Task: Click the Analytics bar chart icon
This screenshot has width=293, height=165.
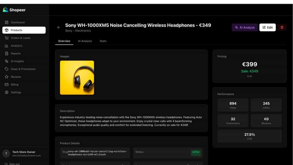Action: click(x=6, y=46)
